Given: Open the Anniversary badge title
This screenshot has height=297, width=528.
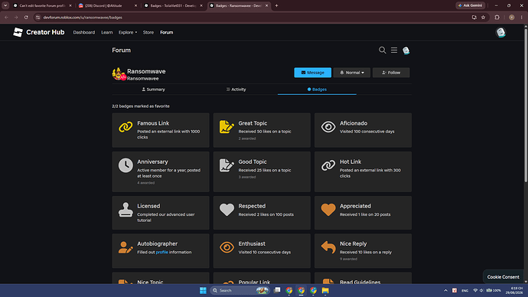Looking at the screenshot, I should [152, 162].
